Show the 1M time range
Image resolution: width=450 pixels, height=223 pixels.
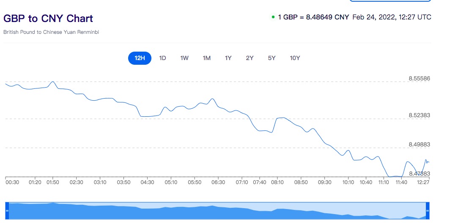click(x=206, y=58)
